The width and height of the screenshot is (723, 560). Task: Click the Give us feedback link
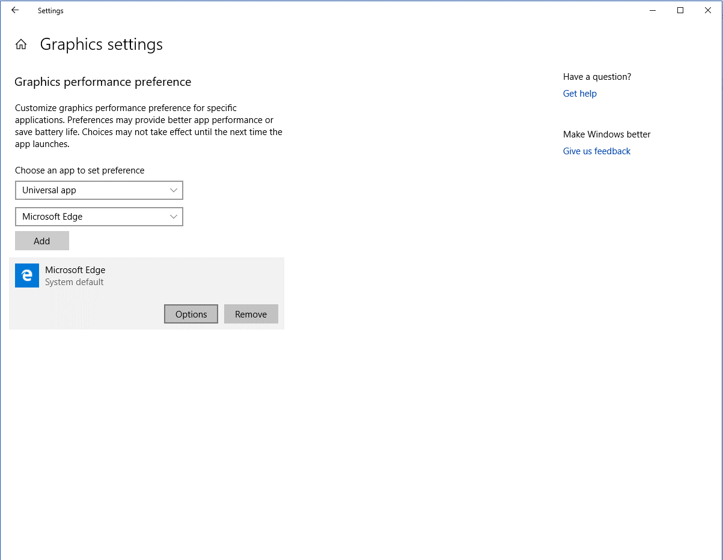[597, 151]
